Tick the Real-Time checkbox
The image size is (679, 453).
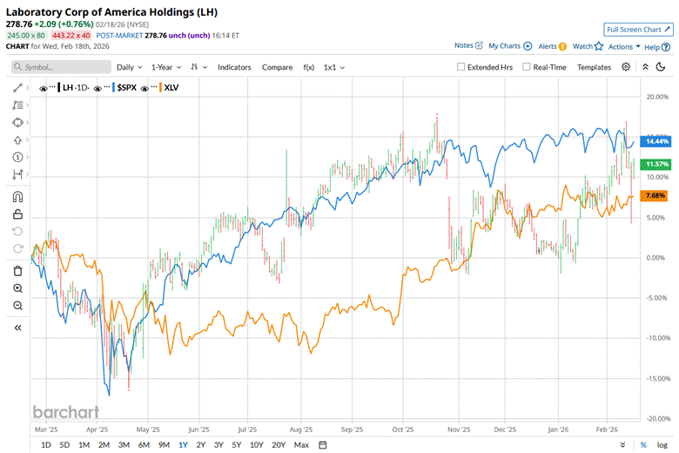pyautogui.click(x=528, y=67)
